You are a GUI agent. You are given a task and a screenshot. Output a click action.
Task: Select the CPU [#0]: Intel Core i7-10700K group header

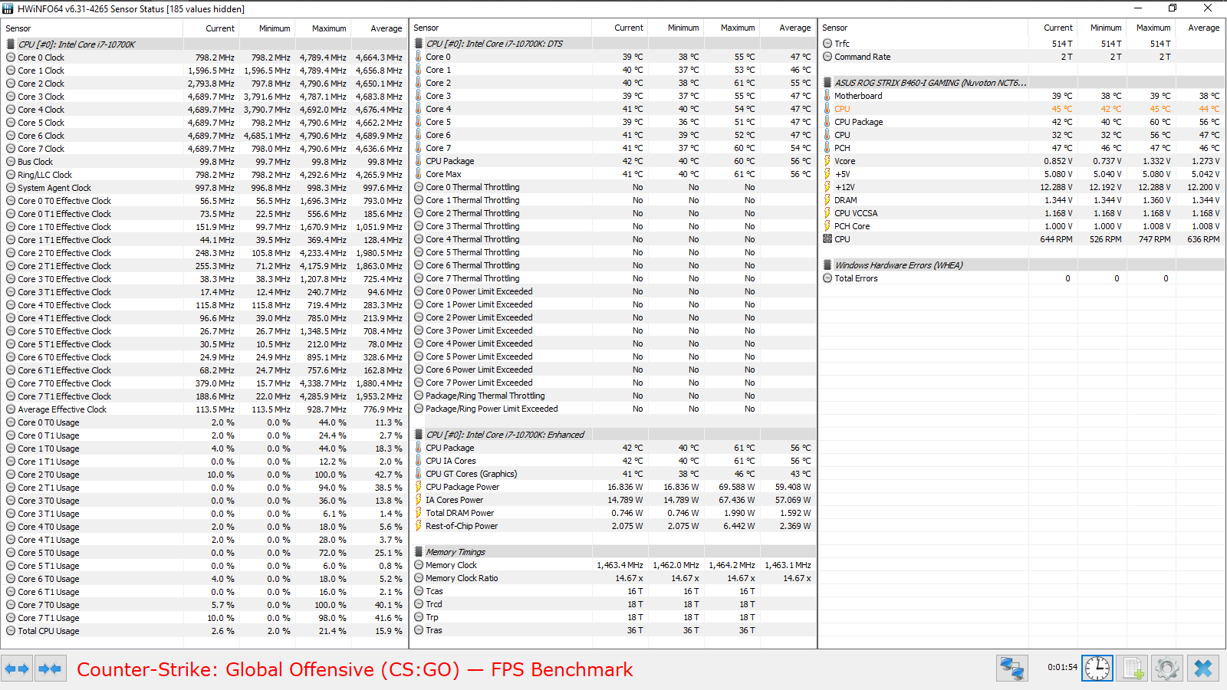coord(205,44)
